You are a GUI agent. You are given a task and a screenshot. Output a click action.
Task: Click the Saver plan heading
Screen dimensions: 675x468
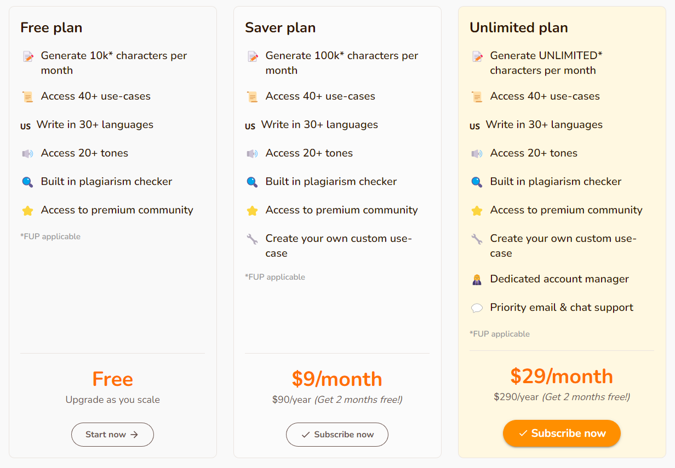(280, 28)
